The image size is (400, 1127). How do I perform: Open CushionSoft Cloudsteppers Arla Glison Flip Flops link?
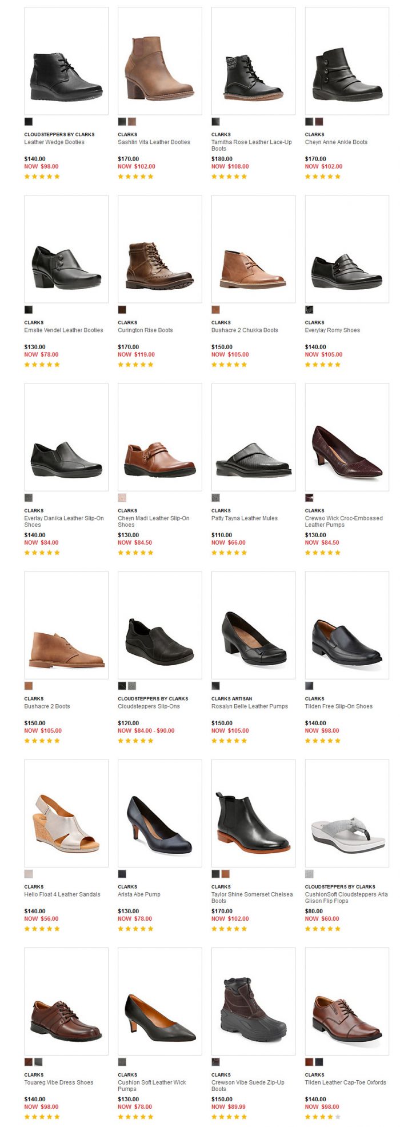point(346,897)
